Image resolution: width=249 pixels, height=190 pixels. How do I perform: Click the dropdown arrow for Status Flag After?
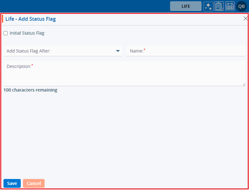118,51
